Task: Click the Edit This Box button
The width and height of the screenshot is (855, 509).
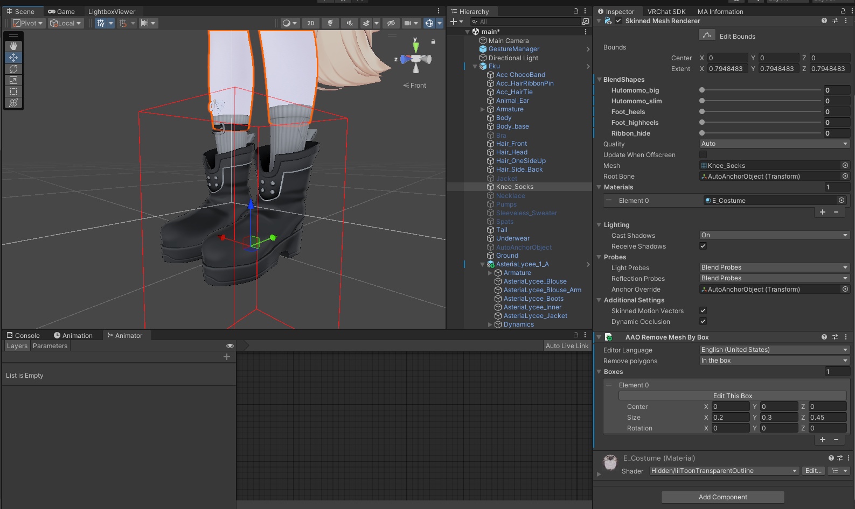Action: (x=732, y=396)
